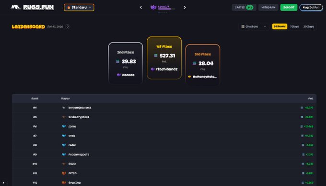Click the Level 77 progress bar
The height and width of the screenshot is (186, 326).
click(x=166, y=9)
